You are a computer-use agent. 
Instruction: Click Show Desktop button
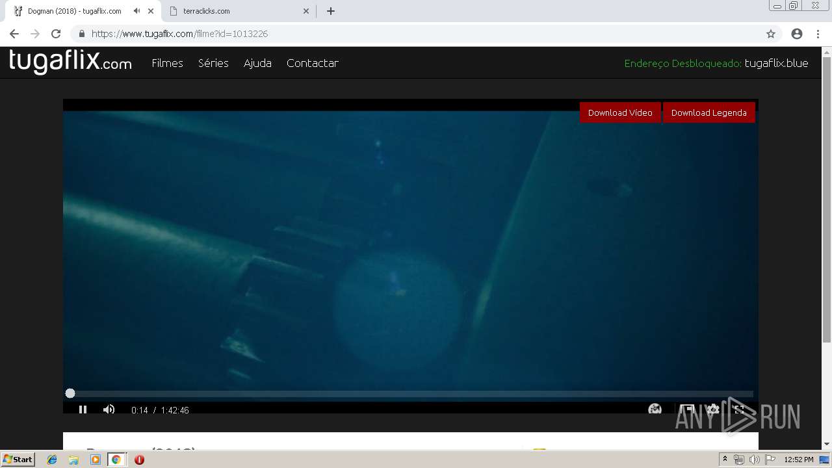tap(825, 460)
